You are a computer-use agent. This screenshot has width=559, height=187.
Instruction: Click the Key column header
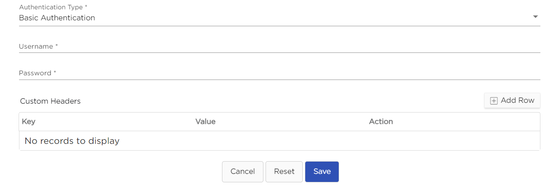[x=29, y=121]
